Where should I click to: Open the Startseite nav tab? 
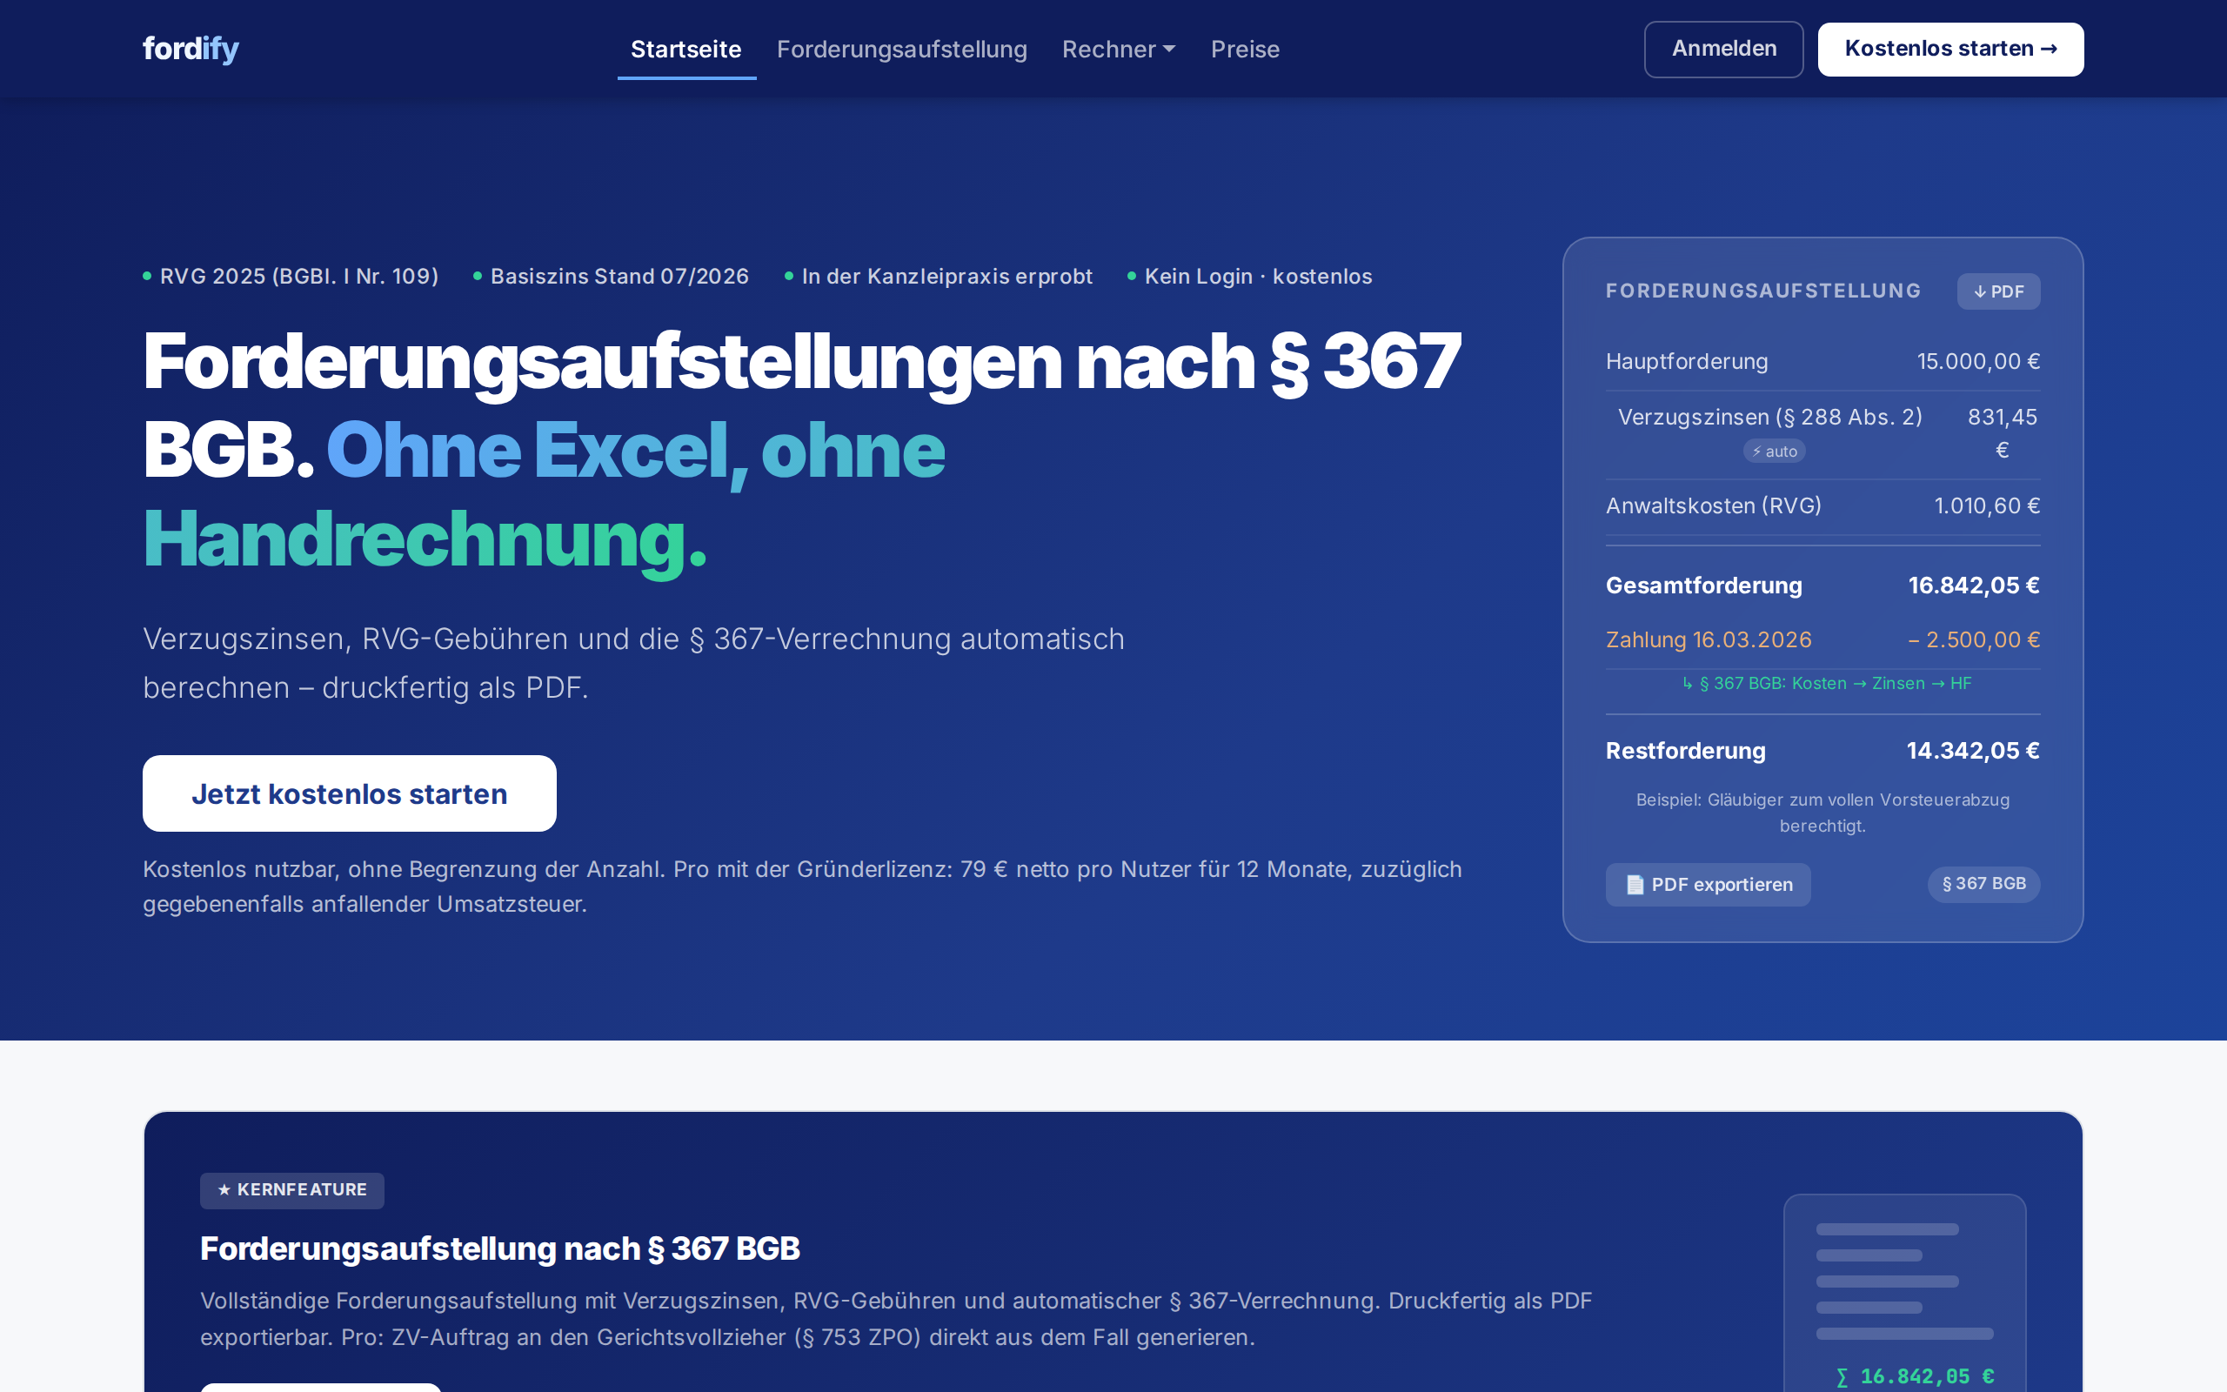point(685,49)
